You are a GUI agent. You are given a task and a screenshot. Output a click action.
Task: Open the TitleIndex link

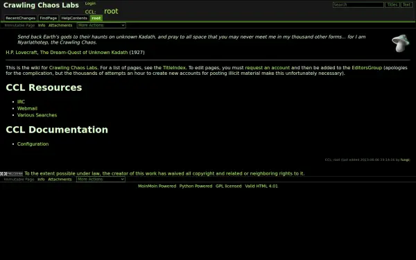(x=174, y=68)
